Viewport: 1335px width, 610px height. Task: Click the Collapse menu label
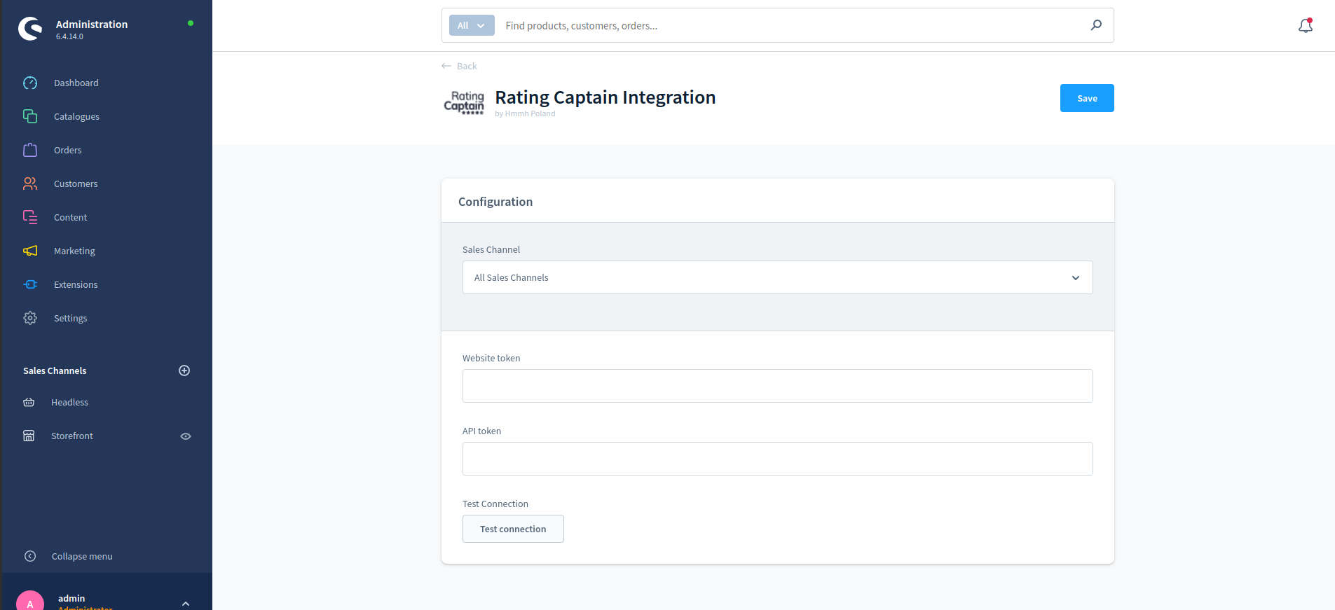pyautogui.click(x=82, y=556)
